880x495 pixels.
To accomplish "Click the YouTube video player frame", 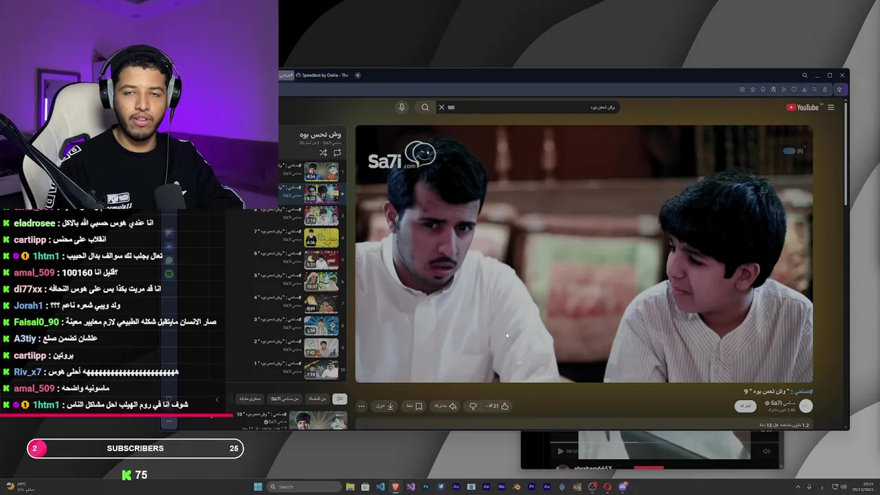I will (584, 254).
